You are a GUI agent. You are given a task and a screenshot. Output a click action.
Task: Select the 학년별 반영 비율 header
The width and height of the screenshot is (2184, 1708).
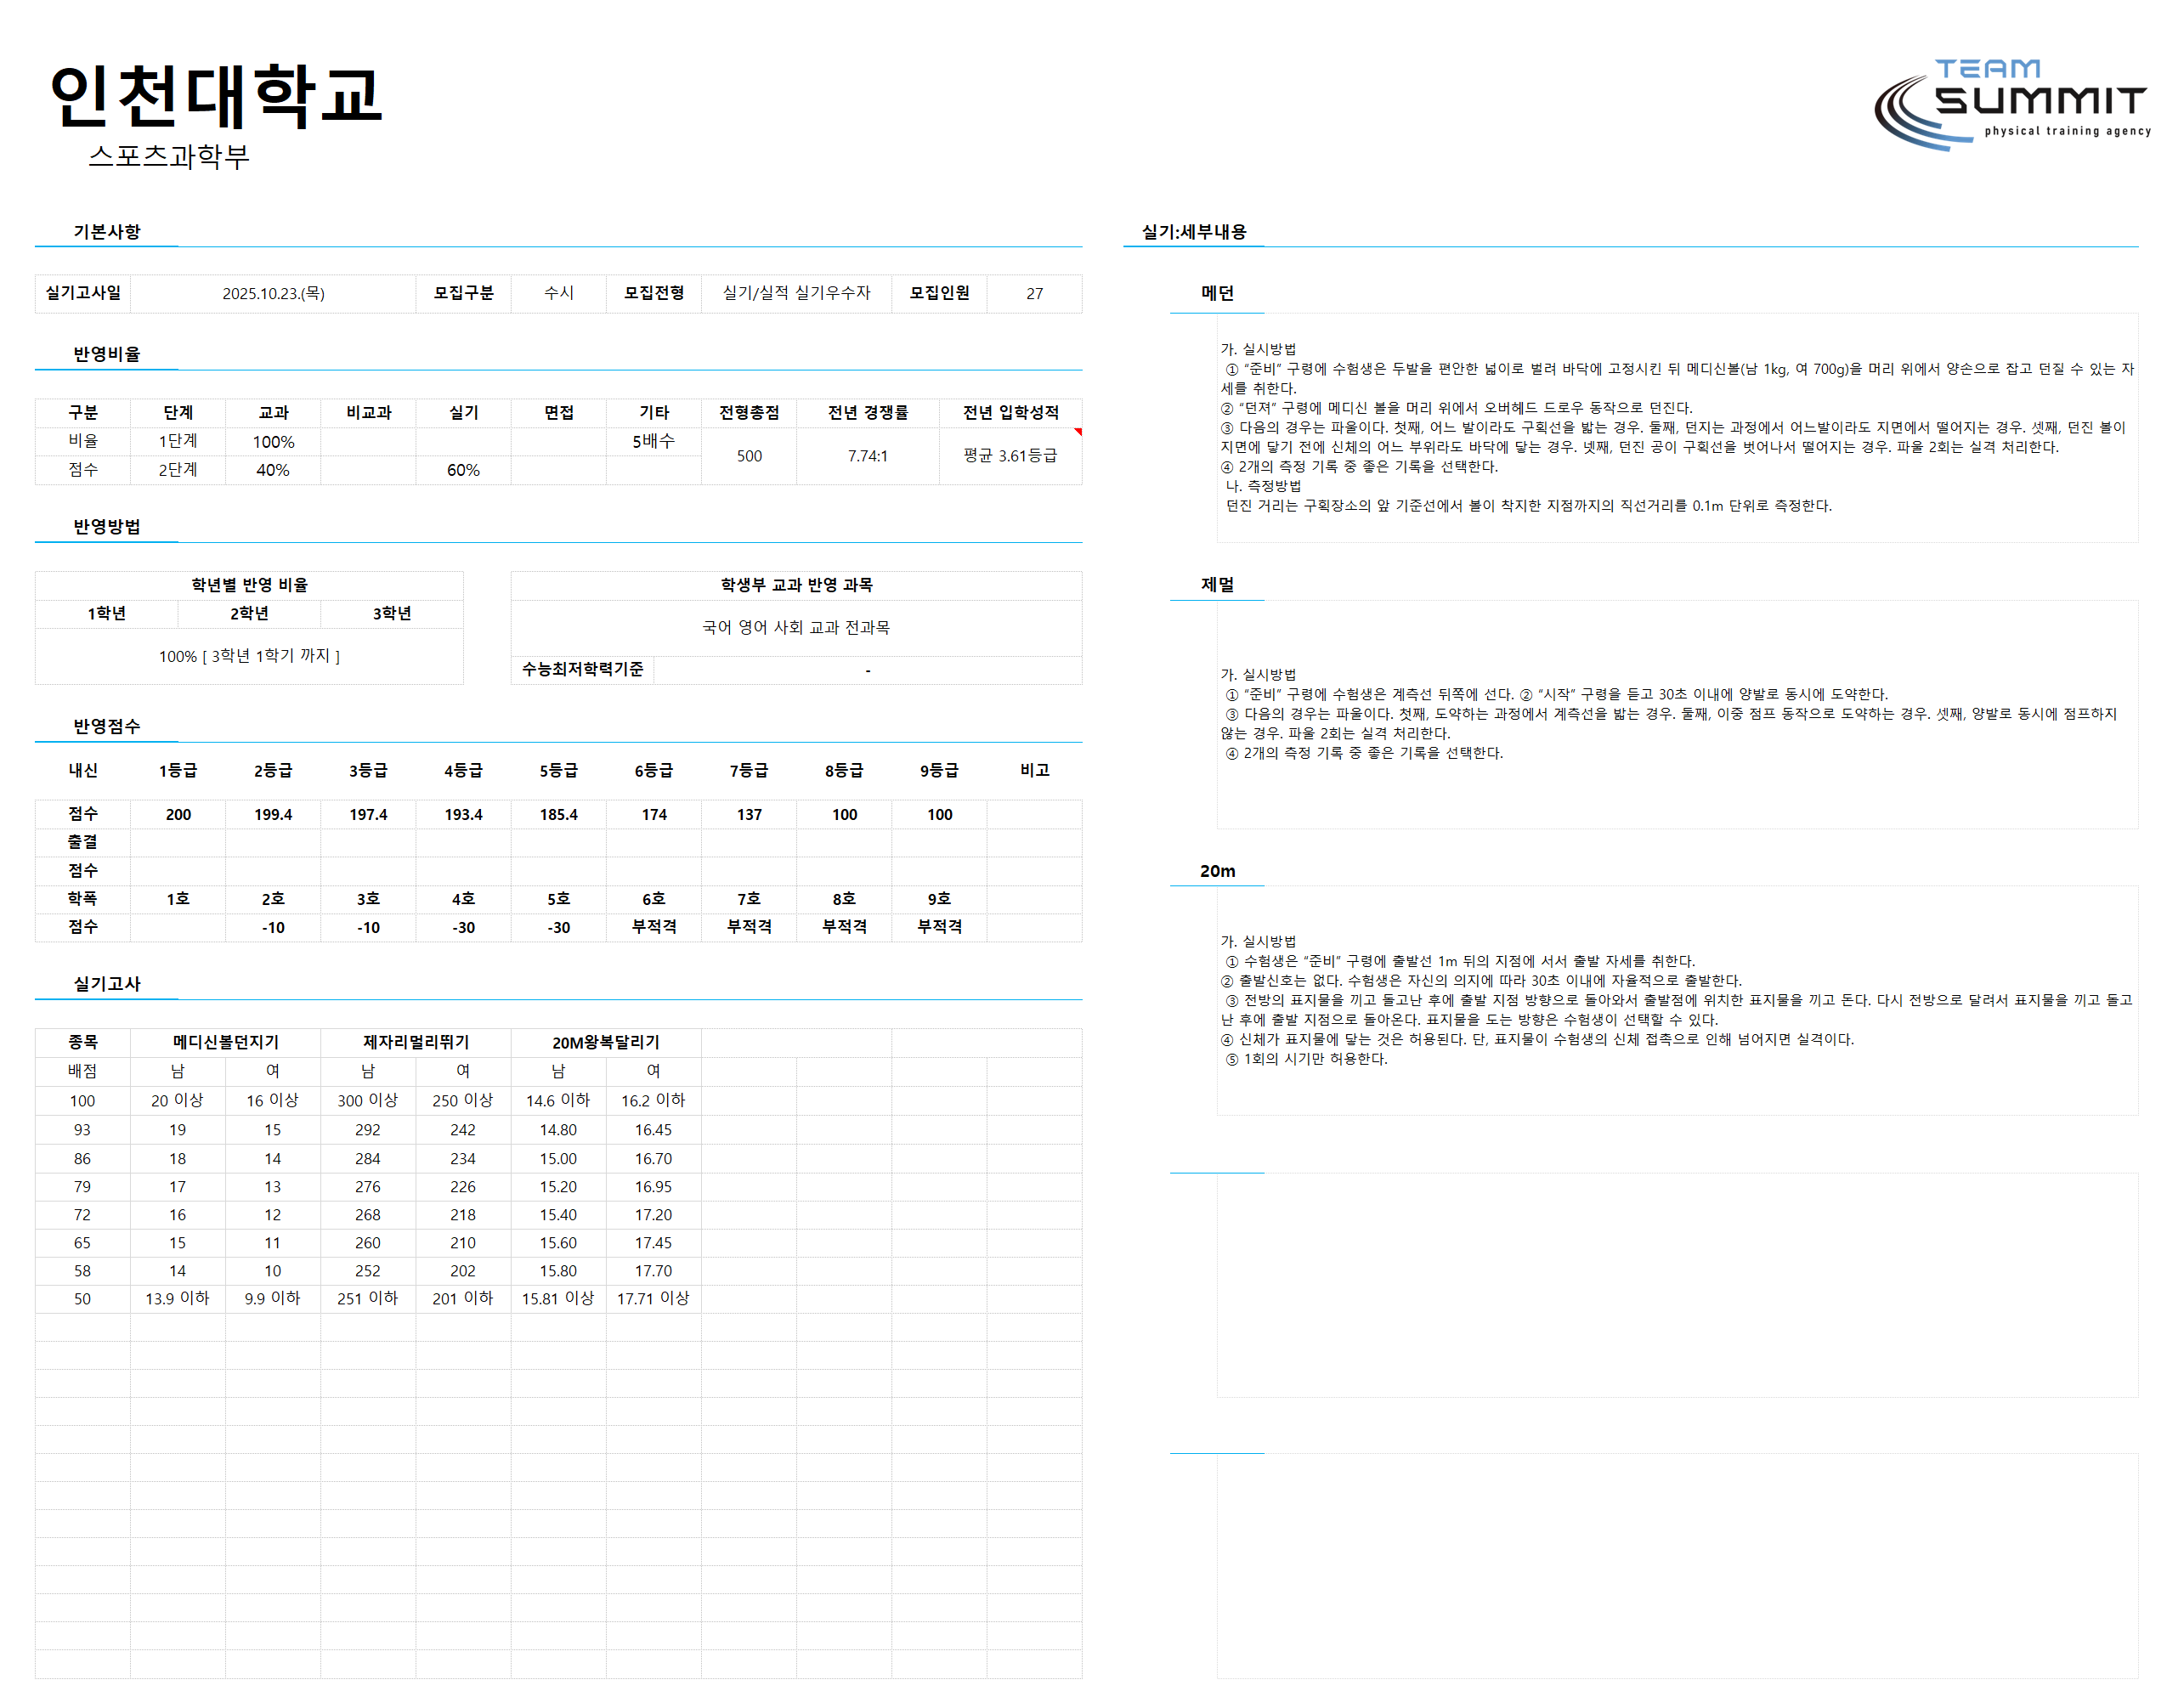[x=249, y=585]
